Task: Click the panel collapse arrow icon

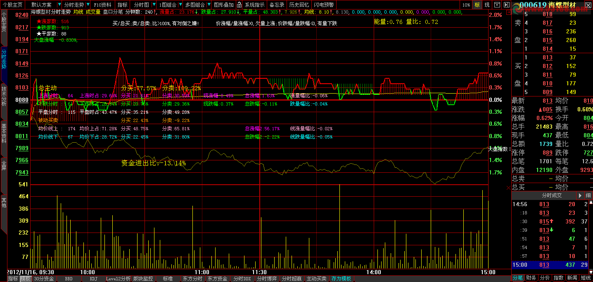Action: (506, 5)
